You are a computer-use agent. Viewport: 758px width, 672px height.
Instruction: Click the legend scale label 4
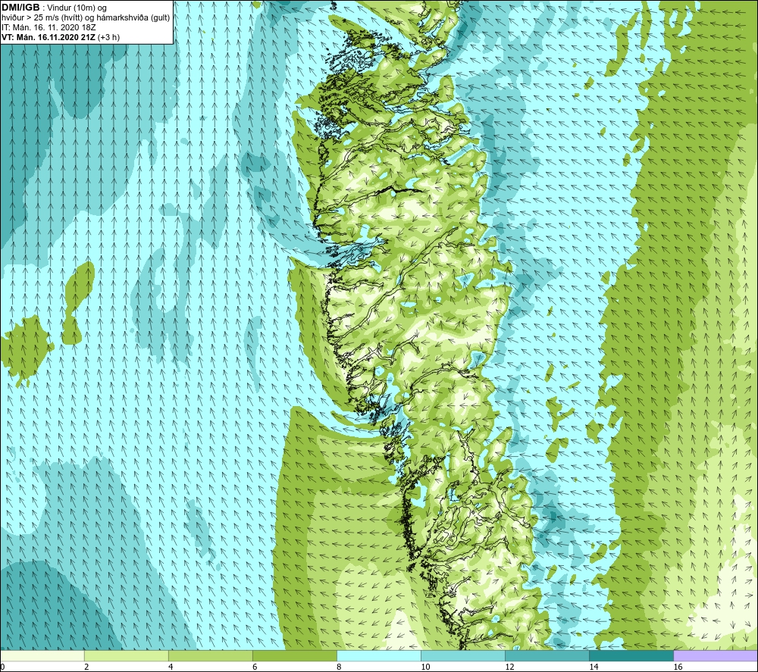click(171, 667)
